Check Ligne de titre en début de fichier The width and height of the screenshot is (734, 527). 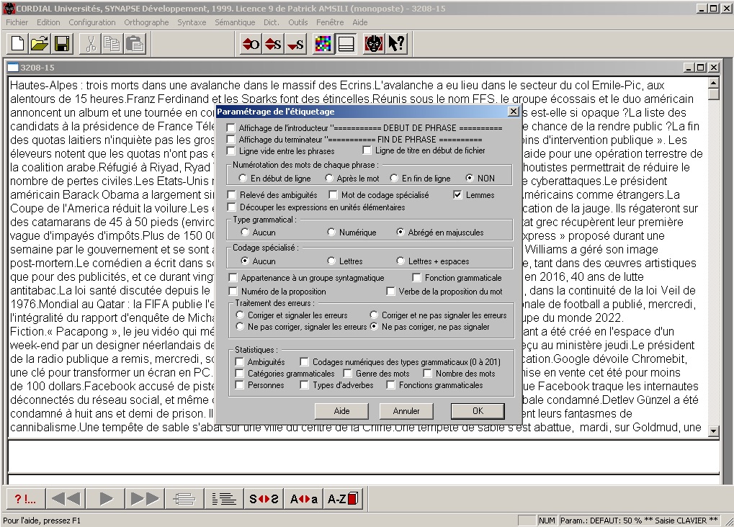click(x=367, y=150)
